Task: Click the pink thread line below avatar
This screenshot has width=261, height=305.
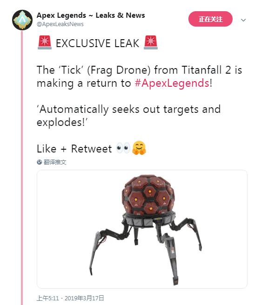Action: (x=22, y=167)
